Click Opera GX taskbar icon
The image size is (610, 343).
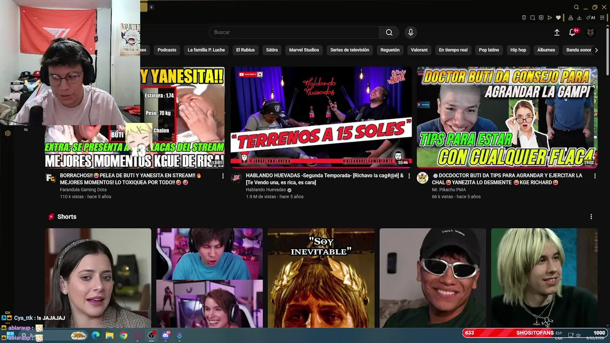pos(138,335)
